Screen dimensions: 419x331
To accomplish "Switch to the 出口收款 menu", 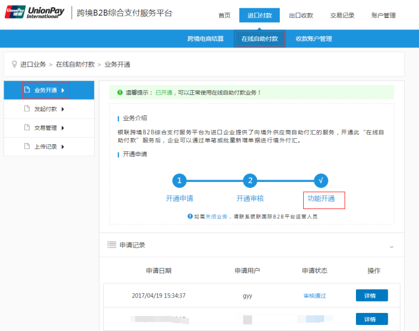I will coord(301,16).
